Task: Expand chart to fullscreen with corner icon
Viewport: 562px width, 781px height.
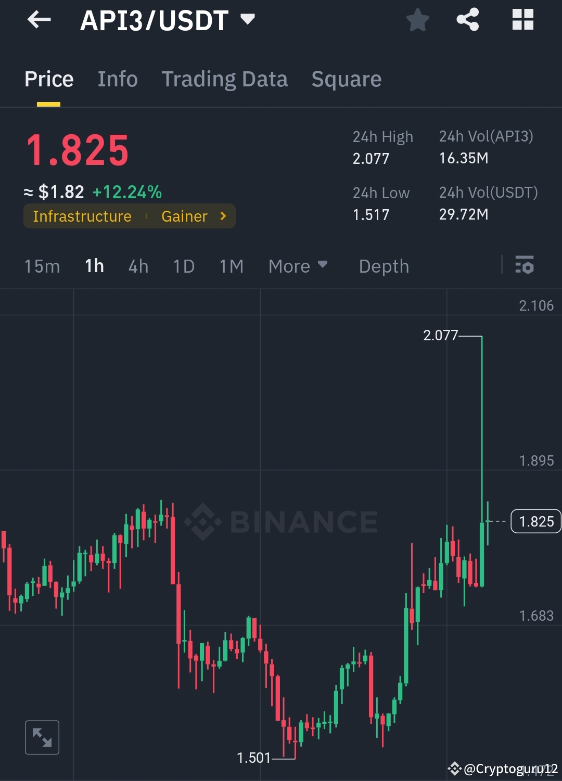Action: tap(42, 737)
